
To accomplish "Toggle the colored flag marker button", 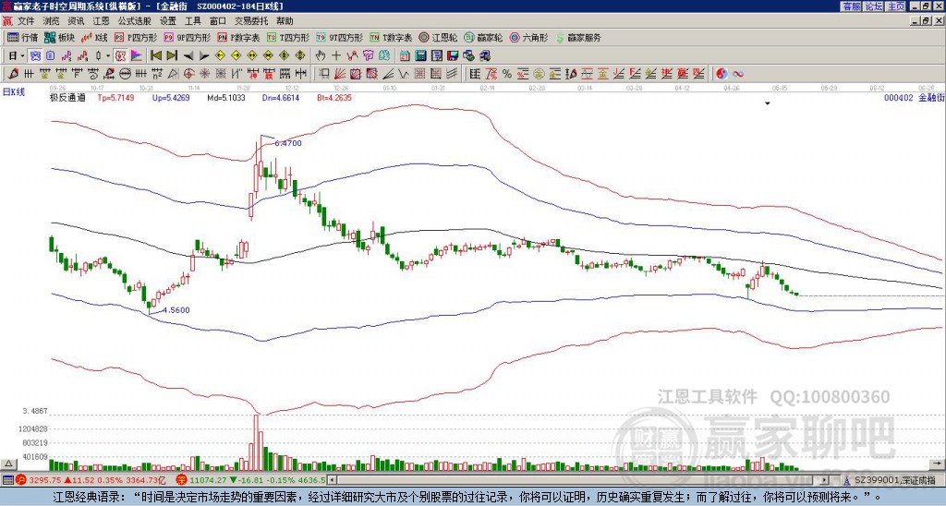I will 137,56.
